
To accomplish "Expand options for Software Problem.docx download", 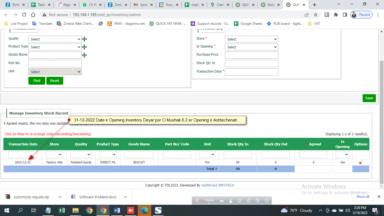I will [125, 197].
